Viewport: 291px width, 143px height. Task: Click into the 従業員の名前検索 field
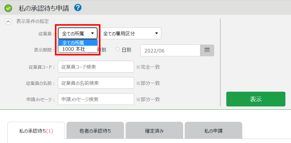[96, 83]
